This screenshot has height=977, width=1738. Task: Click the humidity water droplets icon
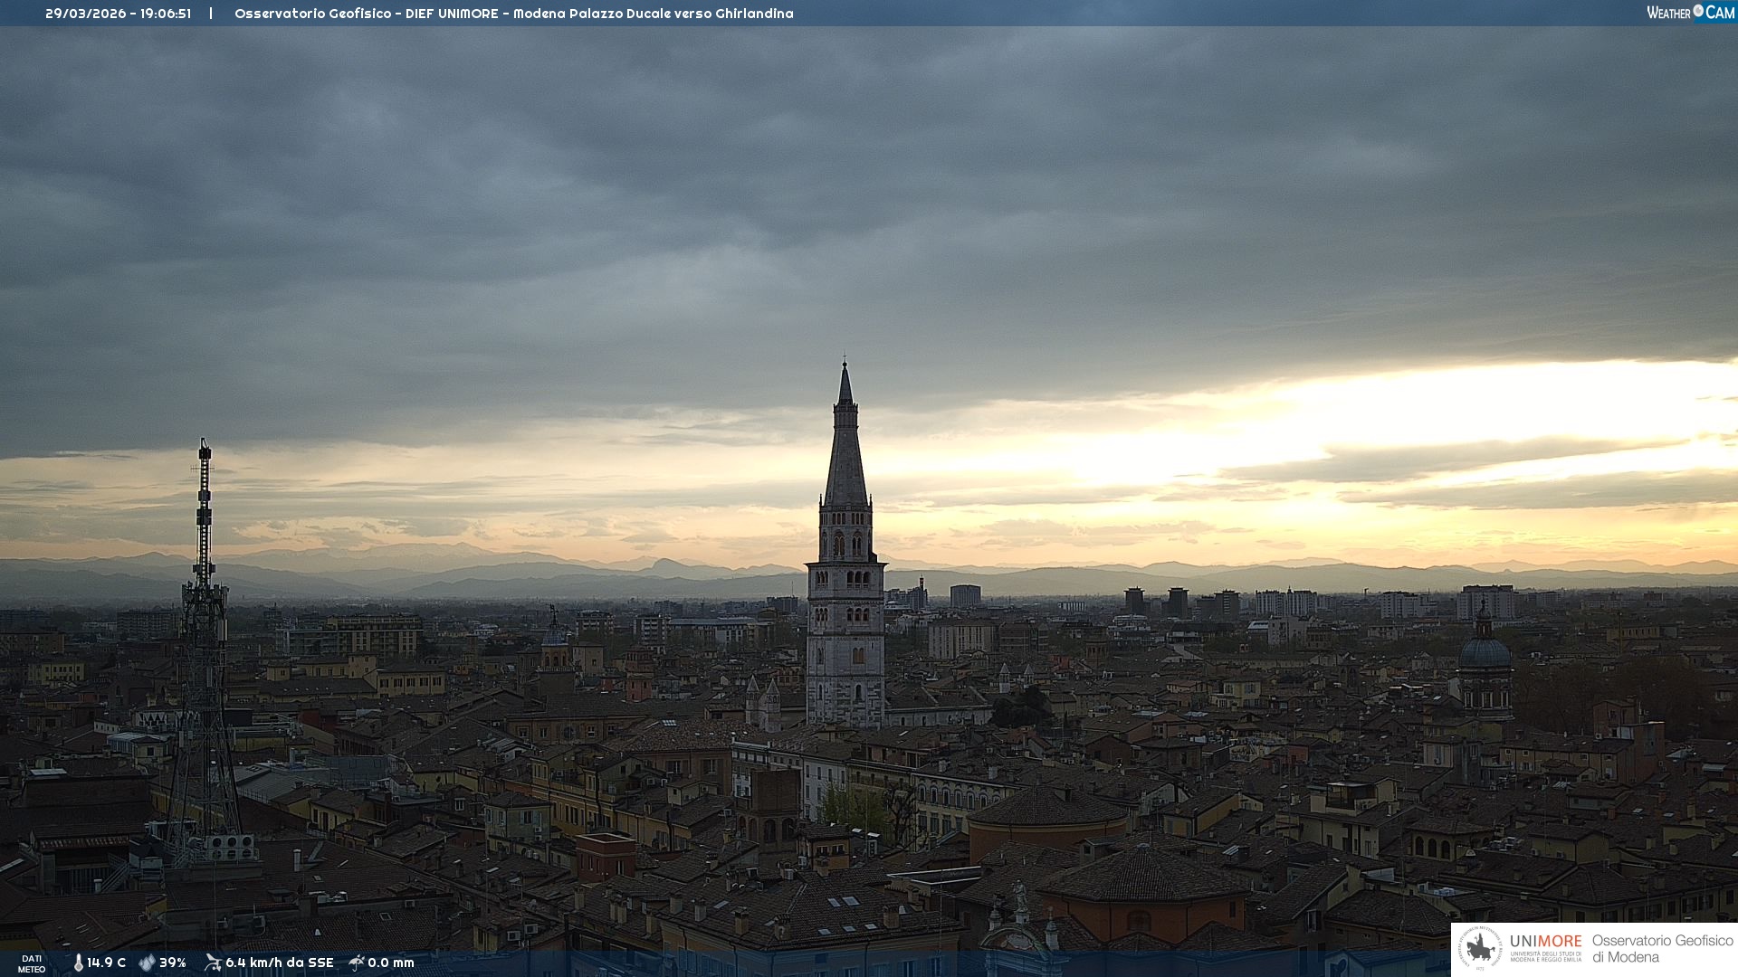tap(147, 963)
